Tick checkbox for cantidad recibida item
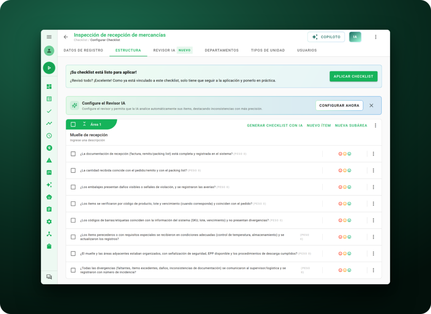 73,170
